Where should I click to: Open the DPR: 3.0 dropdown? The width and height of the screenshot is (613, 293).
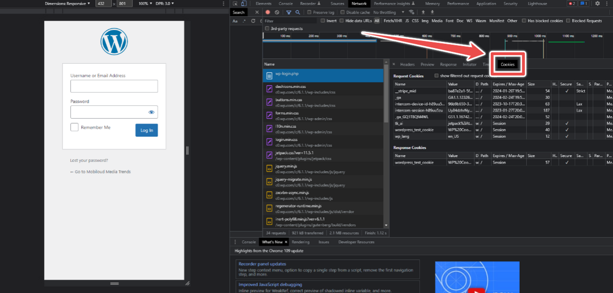click(x=165, y=4)
